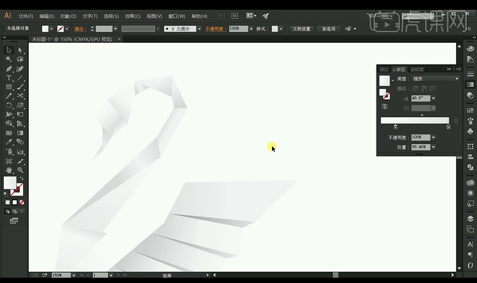Swap fill and stroke colors
The width and height of the screenshot is (477, 283).
(x=22, y=179)
